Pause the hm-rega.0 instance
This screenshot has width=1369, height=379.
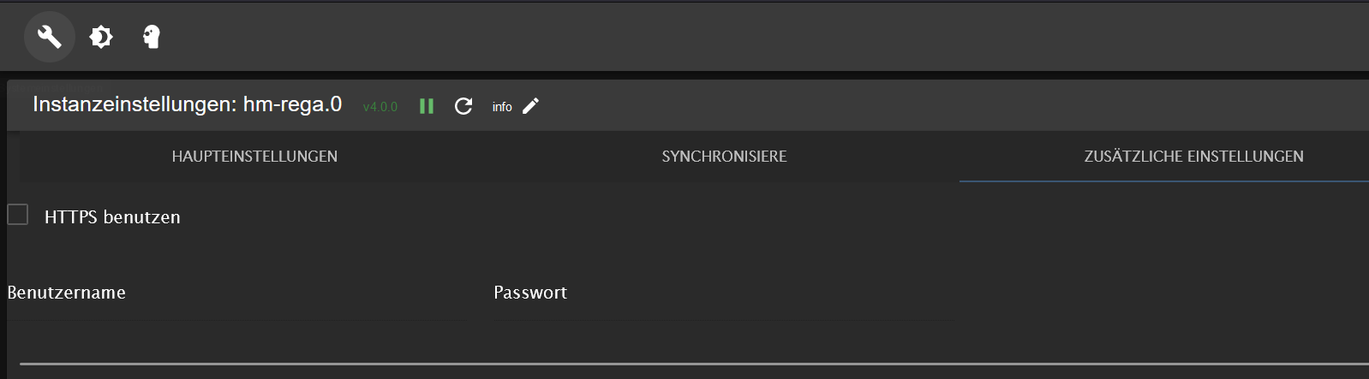[427, 106]
